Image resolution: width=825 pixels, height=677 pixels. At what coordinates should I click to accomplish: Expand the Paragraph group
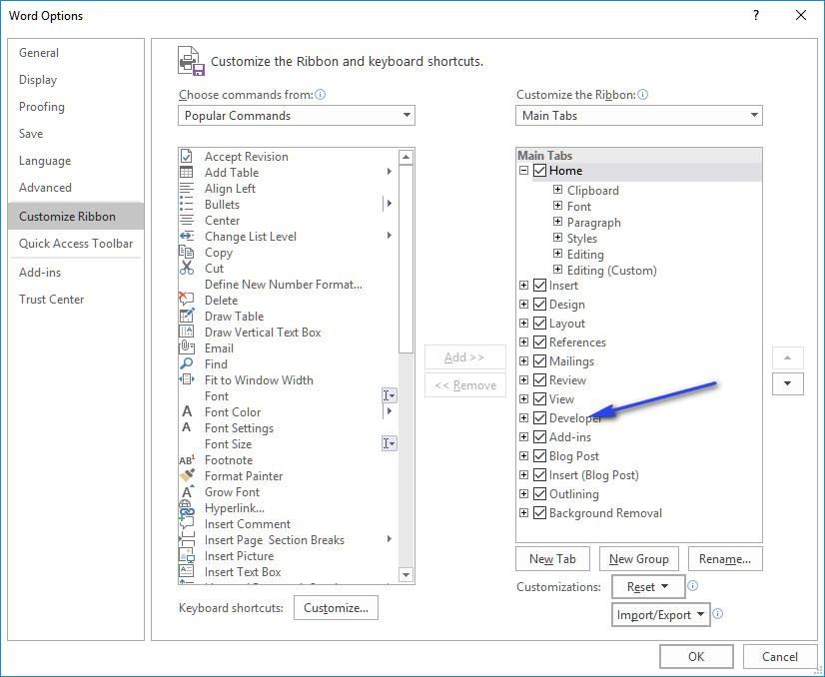(557, 222)
